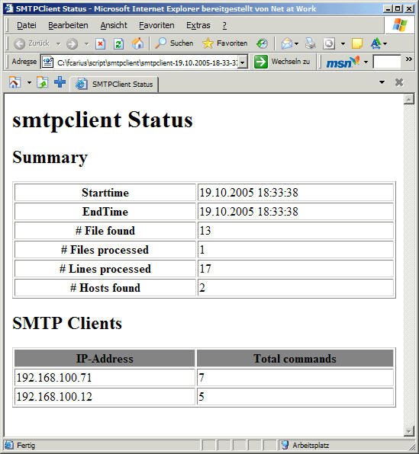The height and width of the screenshot is (454, 419).
Task: Click the History toolbar icon
Action: click(x=262, y=43)
